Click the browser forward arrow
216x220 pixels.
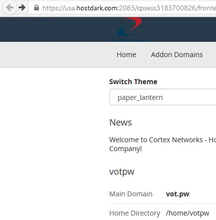(x=22, y=7)
